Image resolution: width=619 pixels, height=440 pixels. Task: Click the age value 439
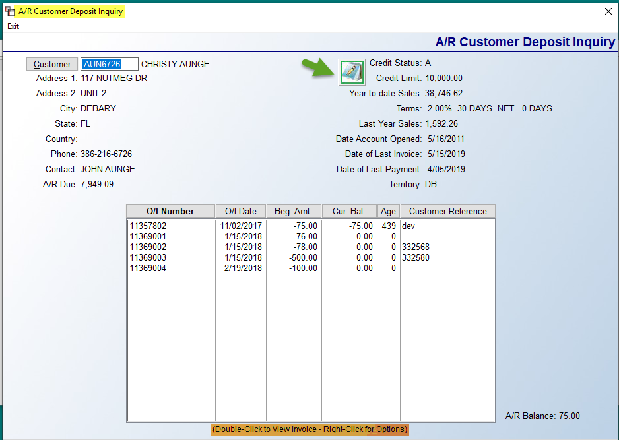tap(389, 226)
